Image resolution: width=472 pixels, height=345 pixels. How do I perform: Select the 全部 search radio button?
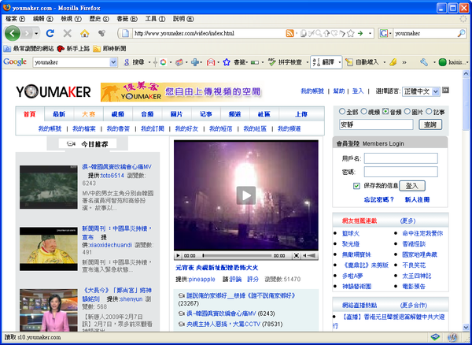click(342, 111)
